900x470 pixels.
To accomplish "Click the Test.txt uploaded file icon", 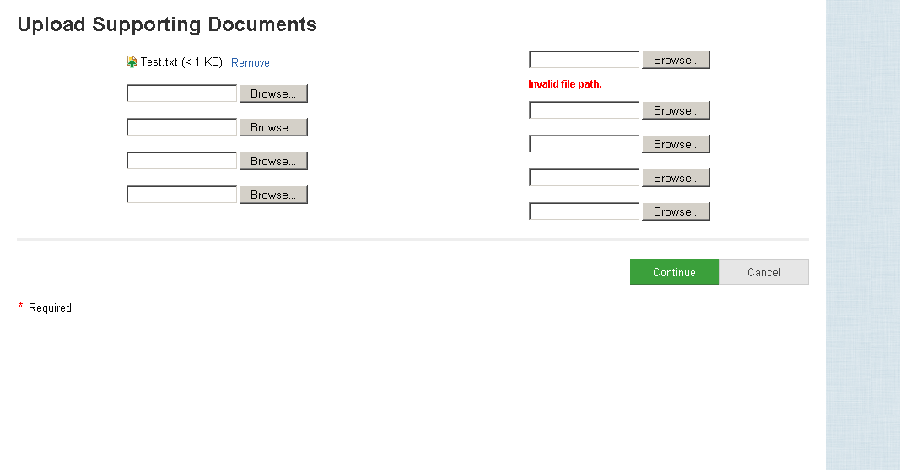I will pos(132,61).
